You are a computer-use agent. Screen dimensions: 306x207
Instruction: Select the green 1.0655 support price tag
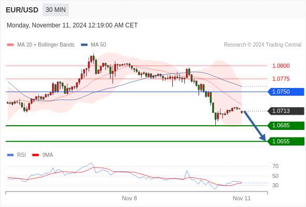click(286, 141)
